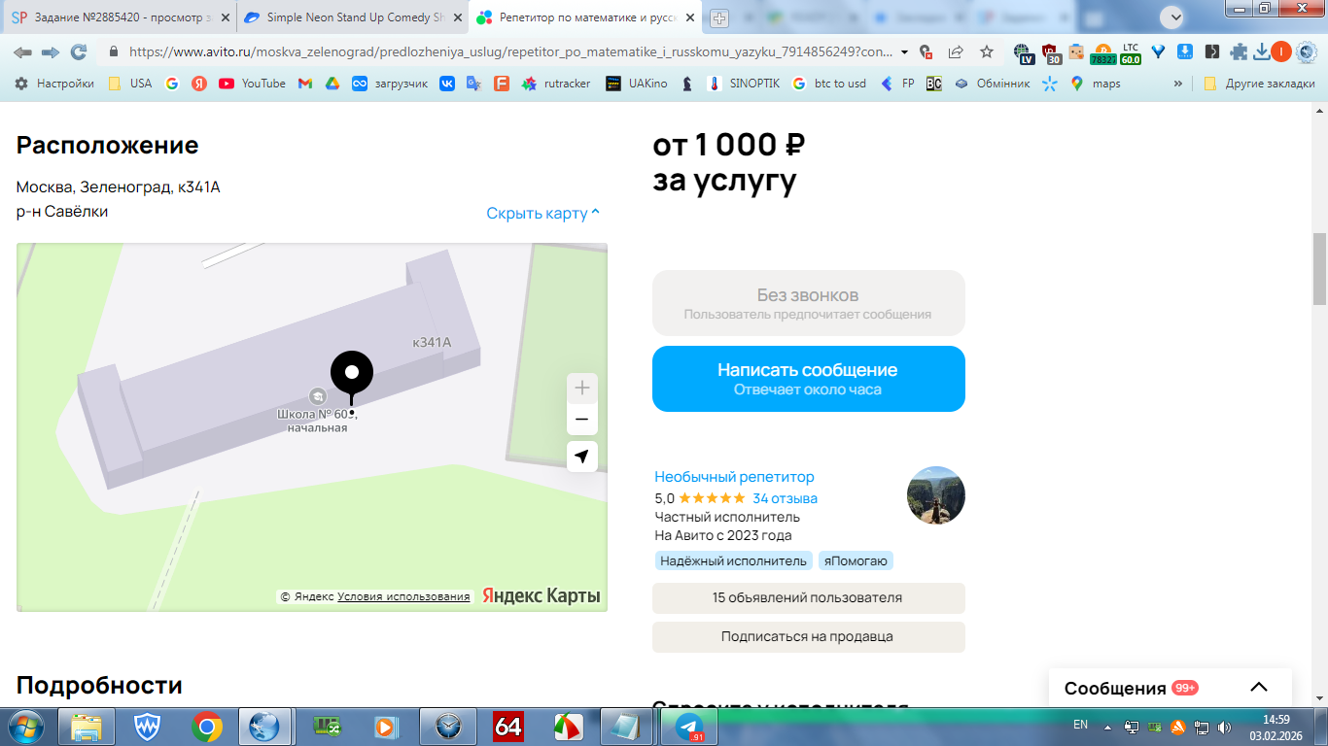Open the rutracker bookmark
Viewport: 1328px width, 746px height.
[556, 84]
